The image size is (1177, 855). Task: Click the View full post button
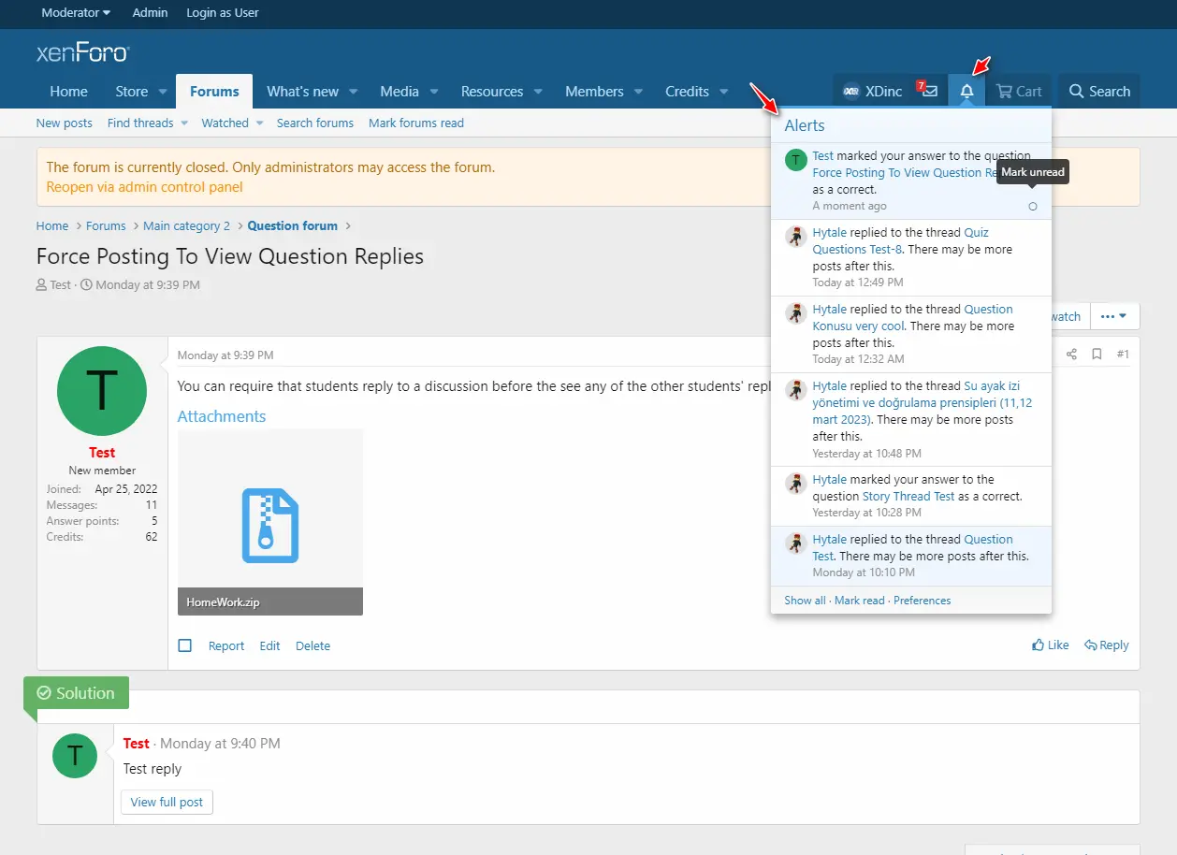[167, 803]
